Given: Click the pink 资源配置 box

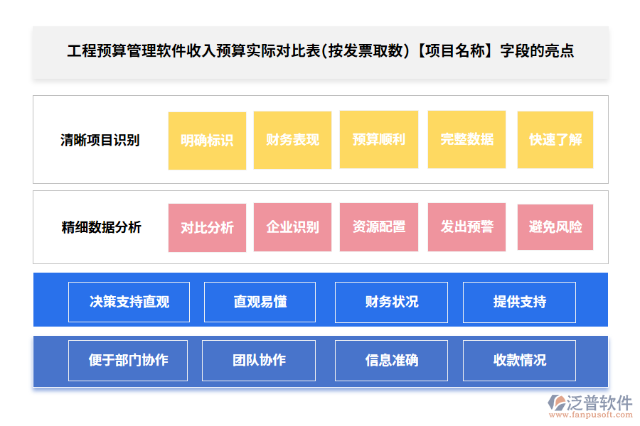Looking at the screenshot, I should tap(378, 227).
